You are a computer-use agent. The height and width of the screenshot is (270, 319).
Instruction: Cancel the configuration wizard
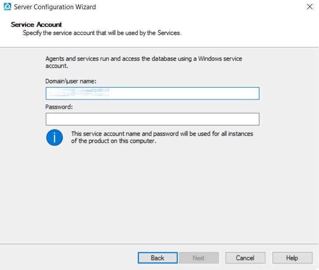coord(245,258)
